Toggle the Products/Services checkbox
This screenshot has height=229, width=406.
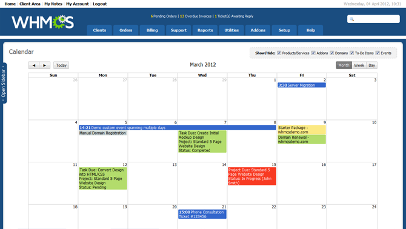tap(279, 53)
